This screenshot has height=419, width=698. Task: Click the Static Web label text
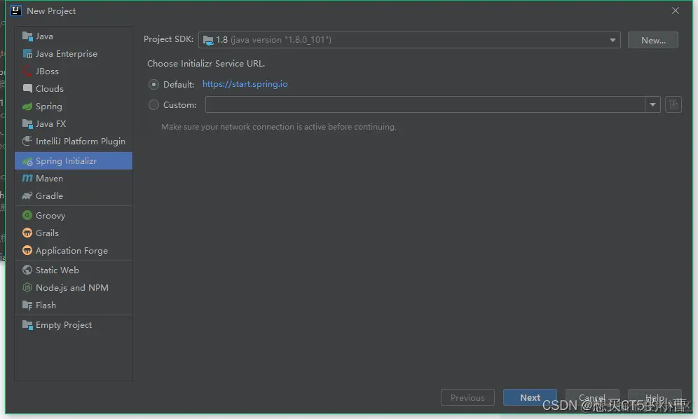point(57,270)
